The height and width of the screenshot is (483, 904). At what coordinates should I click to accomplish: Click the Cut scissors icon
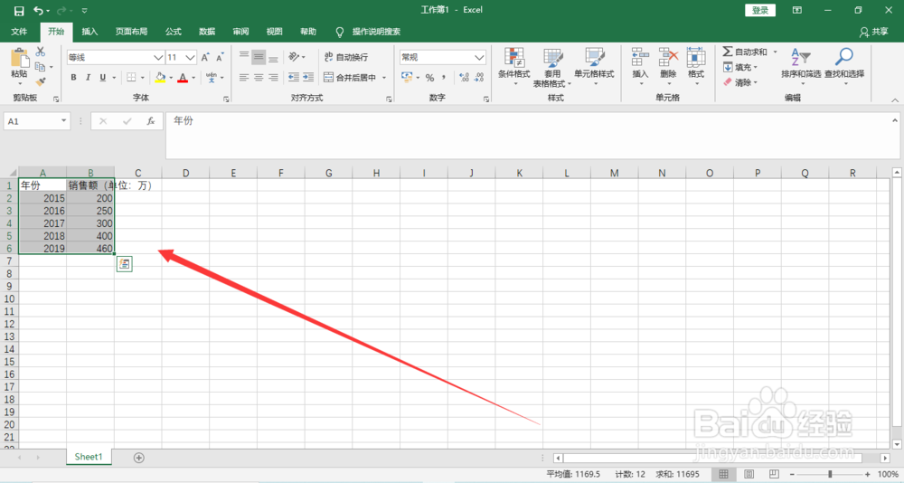tap(41, 52)
